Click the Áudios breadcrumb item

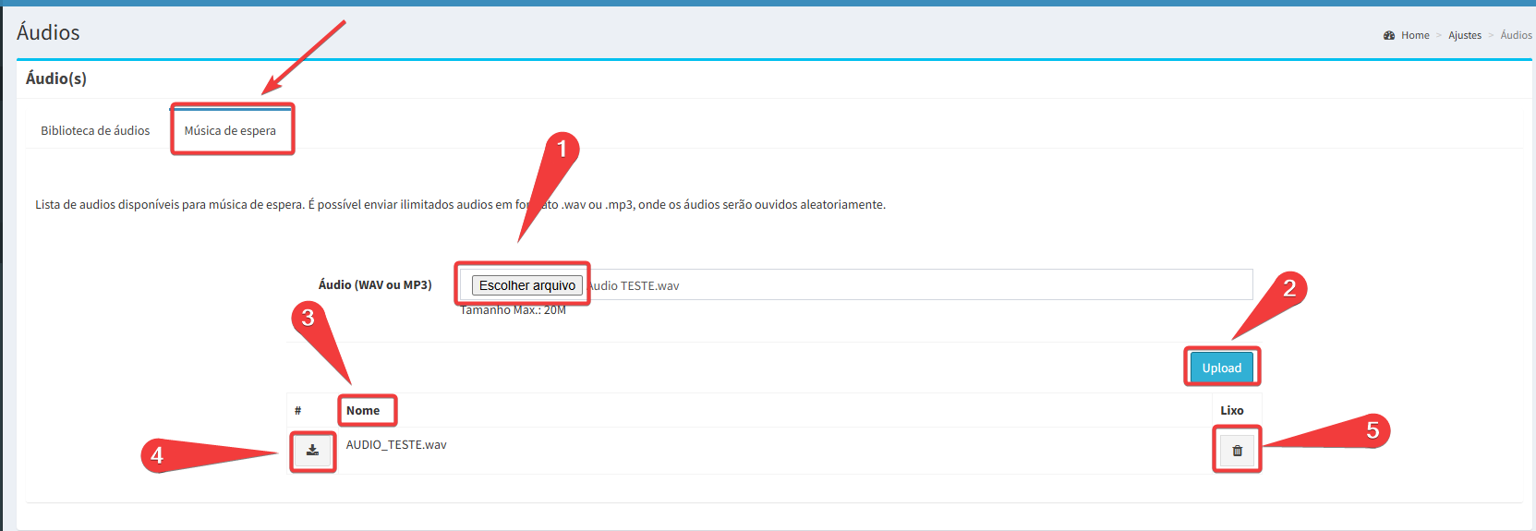[x=1516, y=35]
